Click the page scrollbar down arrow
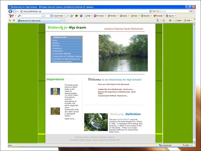The height and width of the screenshot is (151, 201). coord(194,142)
